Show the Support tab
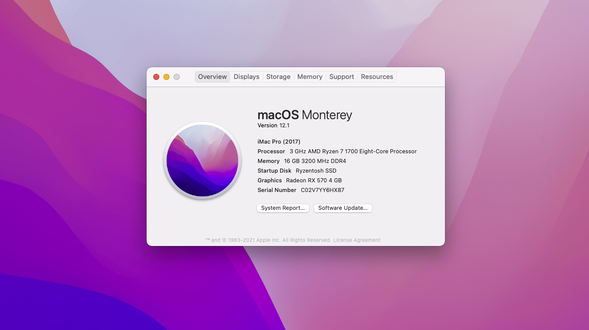Screen dimensions: 589x330 [341, 77]
